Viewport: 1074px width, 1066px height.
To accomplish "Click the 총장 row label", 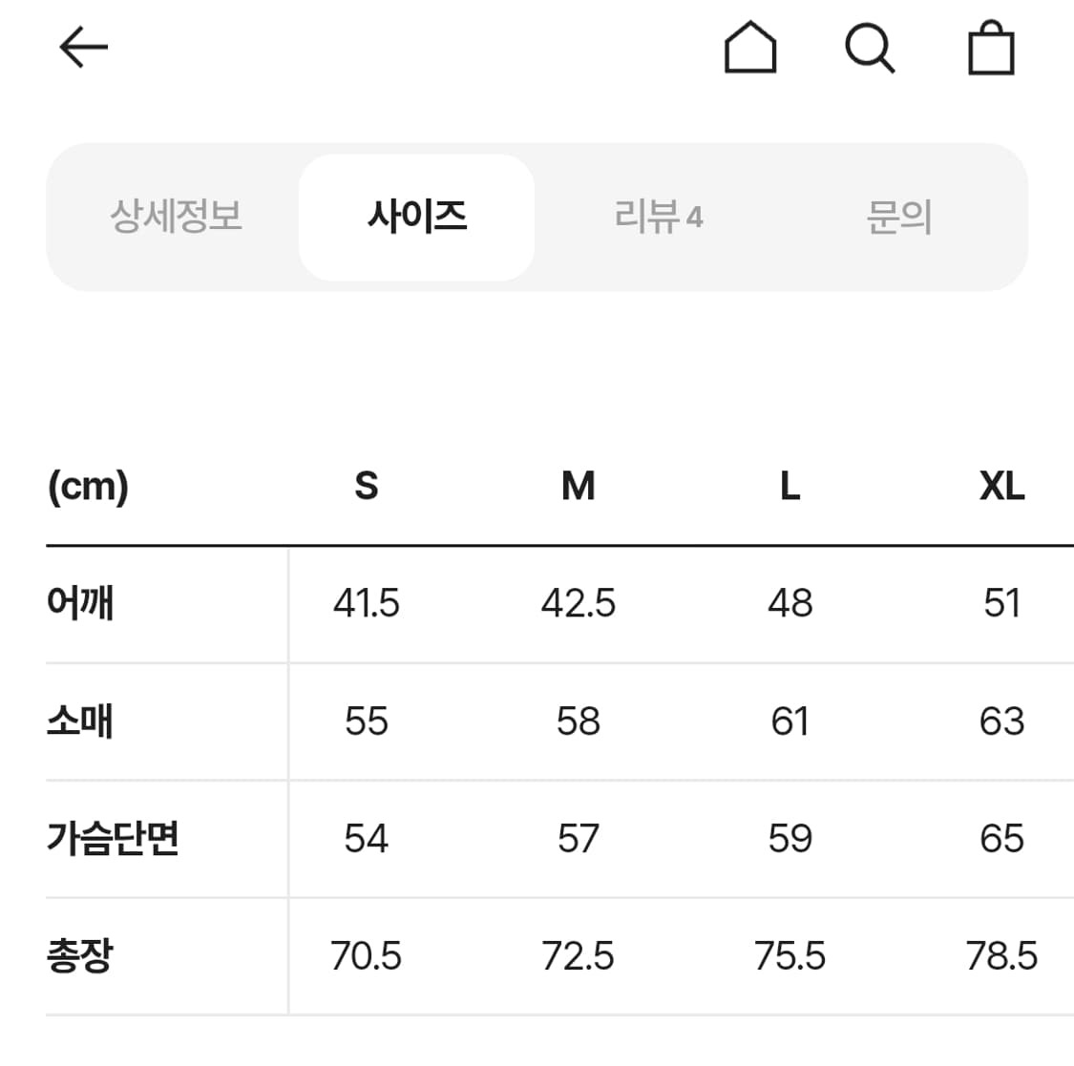I will (x=80, y=955).
